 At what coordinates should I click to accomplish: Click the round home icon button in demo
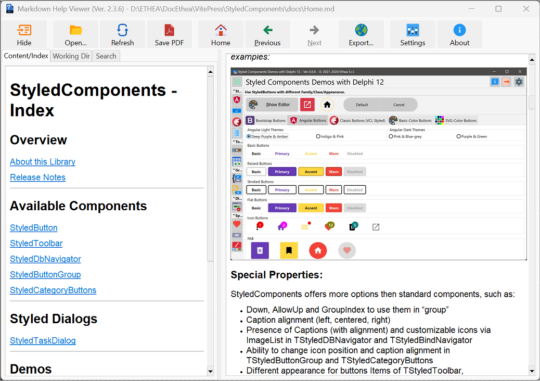point(327,105)
